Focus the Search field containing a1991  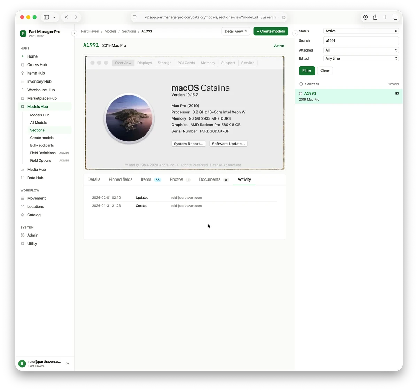click(x=361, y=41)
